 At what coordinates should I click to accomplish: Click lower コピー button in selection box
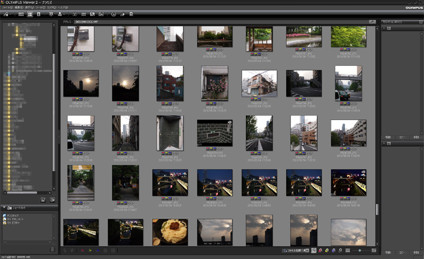402,253
